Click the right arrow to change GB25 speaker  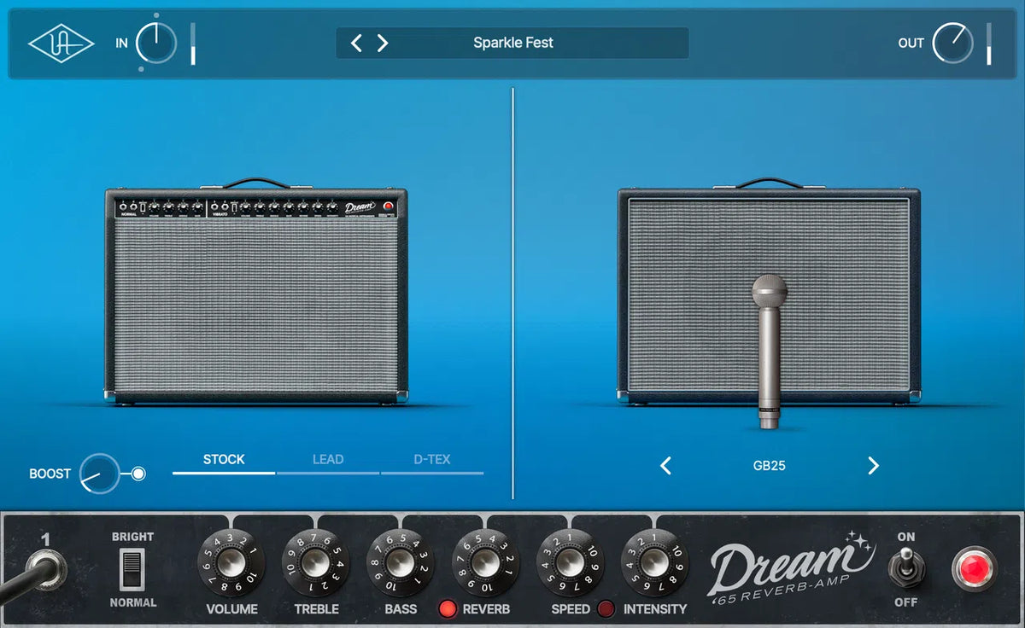coord(873,467)
